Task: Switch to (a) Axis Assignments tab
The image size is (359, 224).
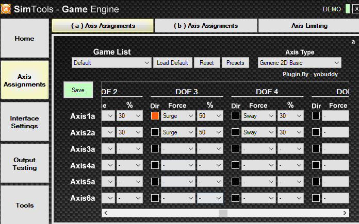Action: click(x=103, y=26)
